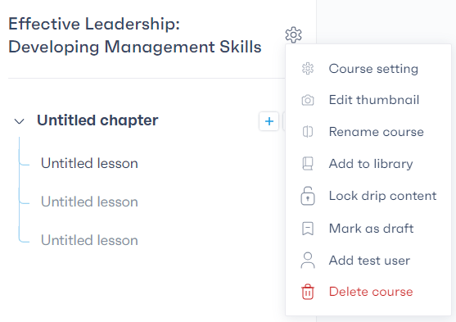Screen dimensions: 456x322
Task: Click the gear icon beside the course title
Action: [x=293, y=35]
